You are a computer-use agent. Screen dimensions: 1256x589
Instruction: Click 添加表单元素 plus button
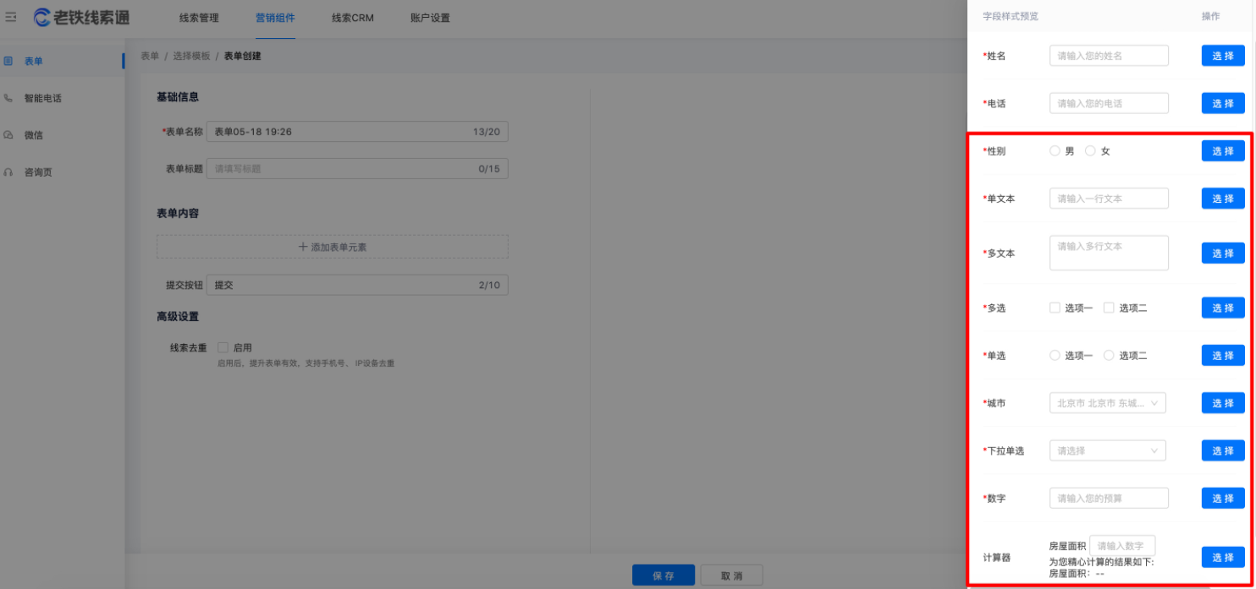pos(332,247)
